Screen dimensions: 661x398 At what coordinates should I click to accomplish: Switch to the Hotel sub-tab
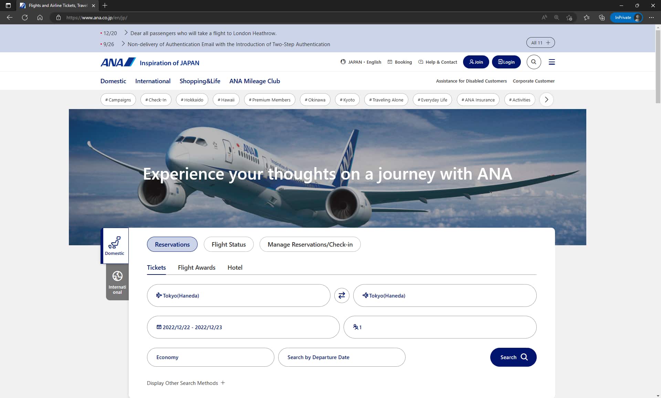235,268
